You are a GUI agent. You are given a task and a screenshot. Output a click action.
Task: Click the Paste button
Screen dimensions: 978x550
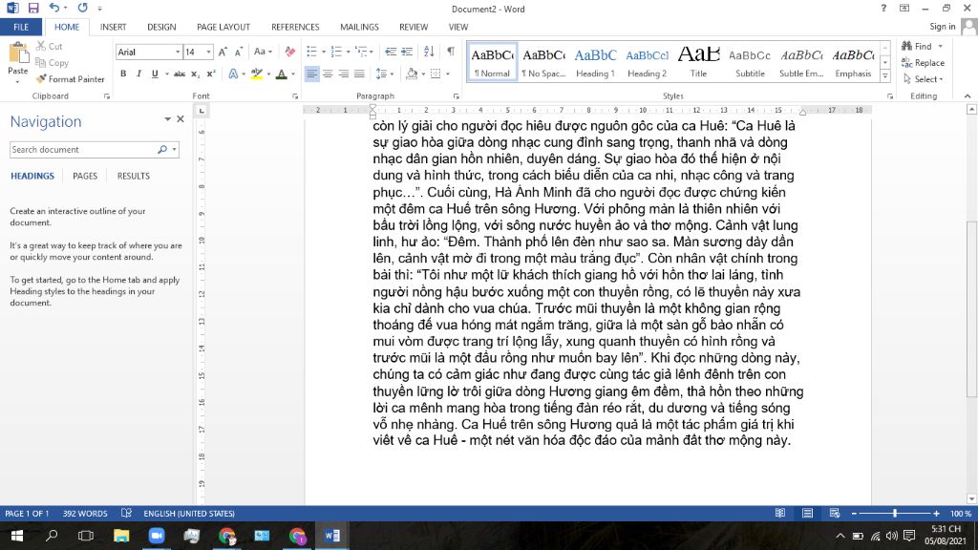coord(17,62)
